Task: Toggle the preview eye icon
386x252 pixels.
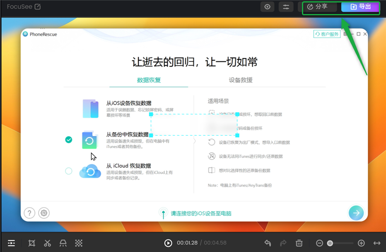Action: (268, 7)
